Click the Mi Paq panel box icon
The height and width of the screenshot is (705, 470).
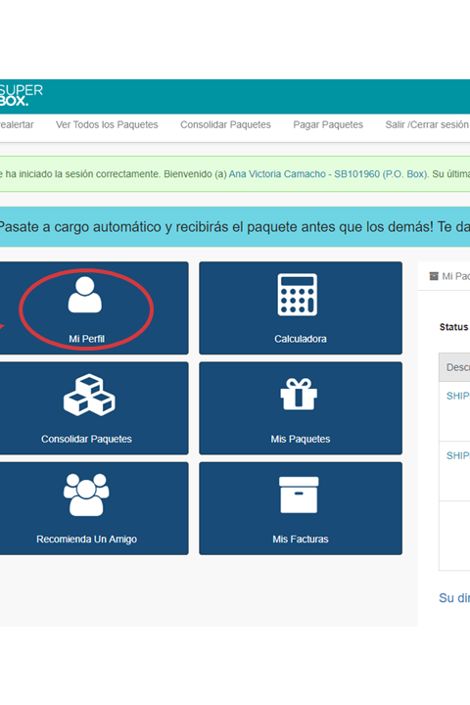pos(434,276)
